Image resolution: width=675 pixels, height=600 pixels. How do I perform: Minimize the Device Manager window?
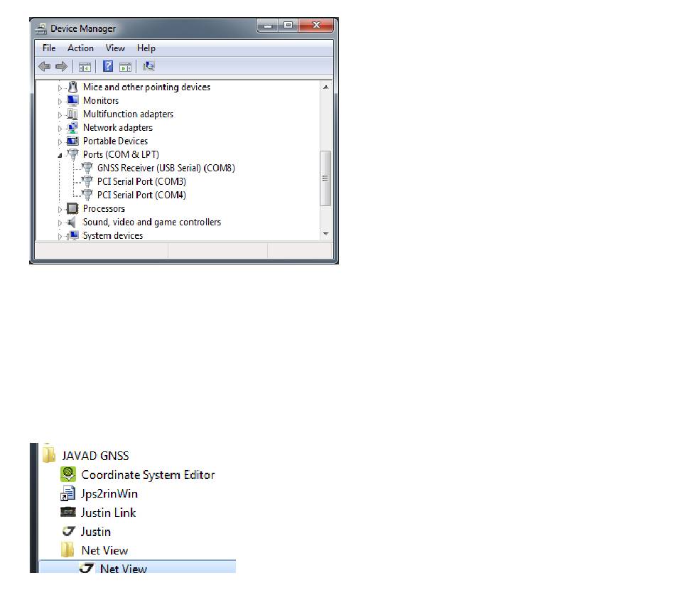click(268, 26)
